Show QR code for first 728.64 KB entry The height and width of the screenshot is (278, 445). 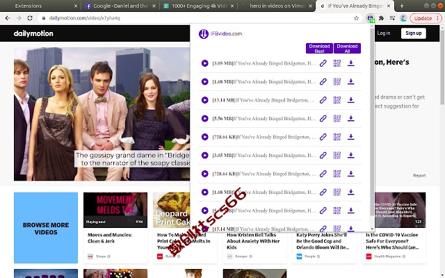[x=337, y=137]
